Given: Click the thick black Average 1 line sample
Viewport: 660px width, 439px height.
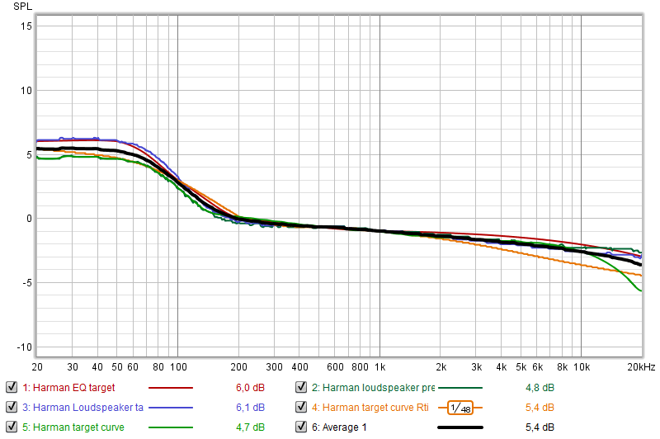Looking at the screenshot, I should [460, 427].
